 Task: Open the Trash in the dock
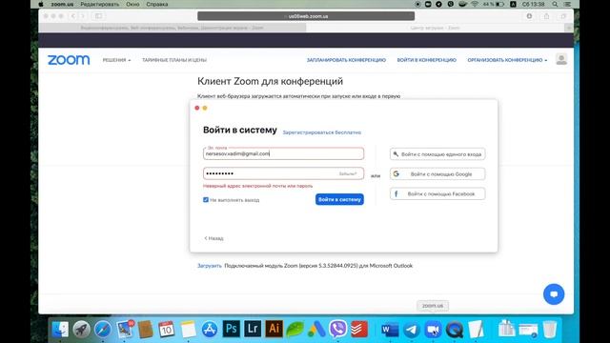550,330
